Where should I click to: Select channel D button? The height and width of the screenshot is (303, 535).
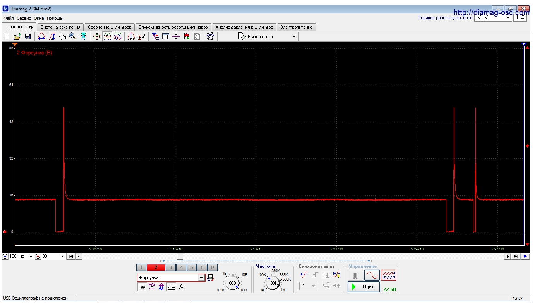213,267
